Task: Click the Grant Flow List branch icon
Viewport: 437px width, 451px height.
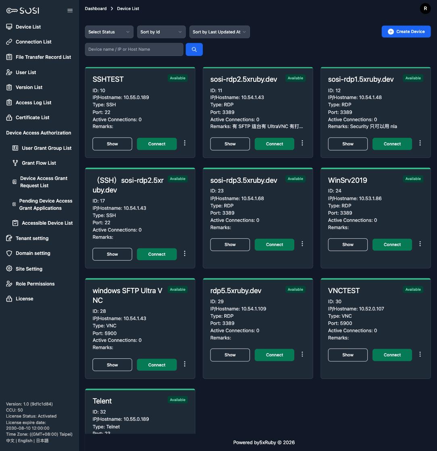Action: [15, 163]
